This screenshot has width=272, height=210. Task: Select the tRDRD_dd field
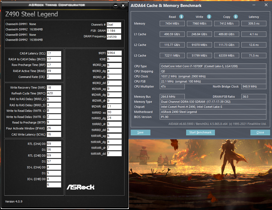[x=114, y=83]
